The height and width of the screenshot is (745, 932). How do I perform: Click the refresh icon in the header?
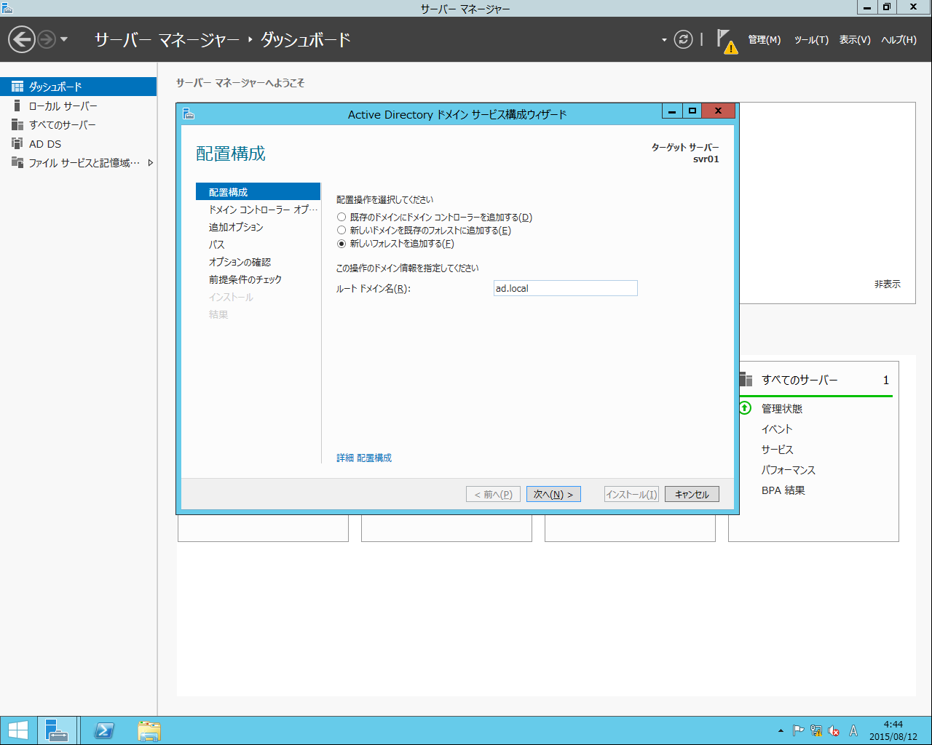(683, 39)
